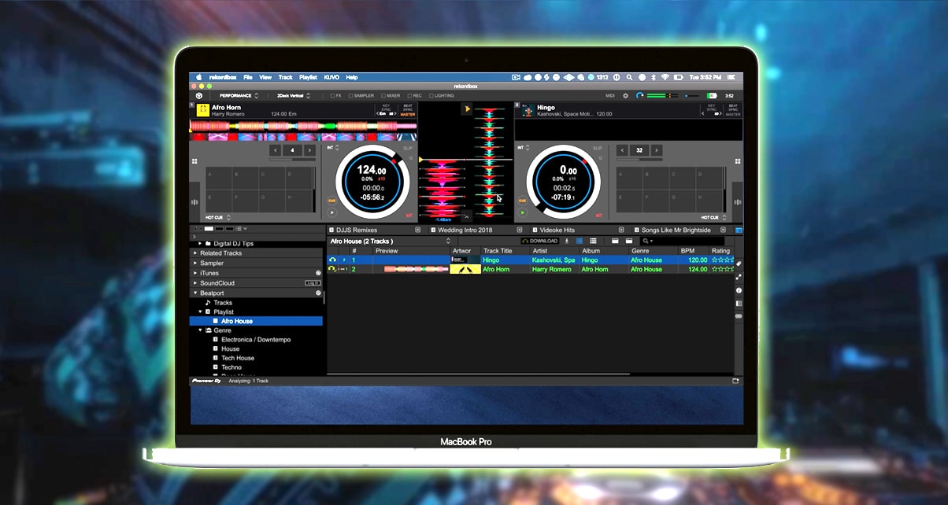Click BEAT SYNC on the left deck
Viewport: 948px width, 505px height.
pyautogui.click(x=407, y=108)
